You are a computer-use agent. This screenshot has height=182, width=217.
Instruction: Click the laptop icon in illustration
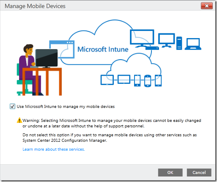(x=193, y=44)
